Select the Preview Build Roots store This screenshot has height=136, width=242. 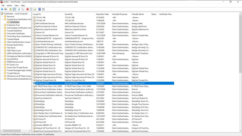[15, 45]
